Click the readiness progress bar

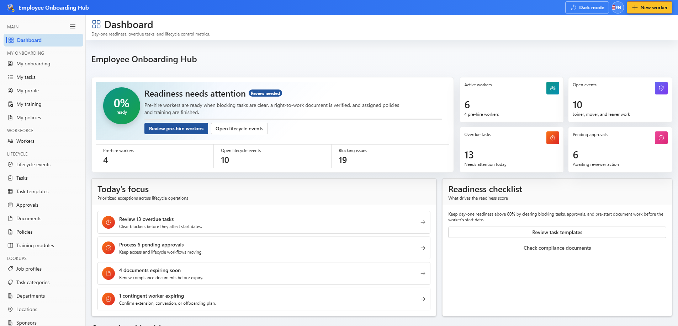(x=293, y=119)
